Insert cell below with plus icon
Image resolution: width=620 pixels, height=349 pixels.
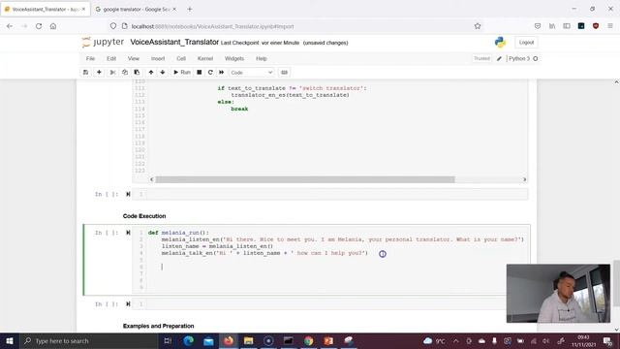pyautogui.click(x=99, y=73)
